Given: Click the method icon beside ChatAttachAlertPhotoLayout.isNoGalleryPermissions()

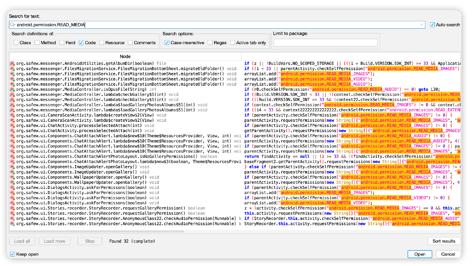Looking at the screenshot, I should [x=12, y=156].
